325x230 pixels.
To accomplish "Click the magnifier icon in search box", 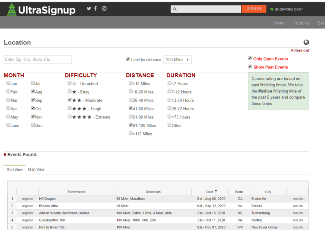I will 175,9.
